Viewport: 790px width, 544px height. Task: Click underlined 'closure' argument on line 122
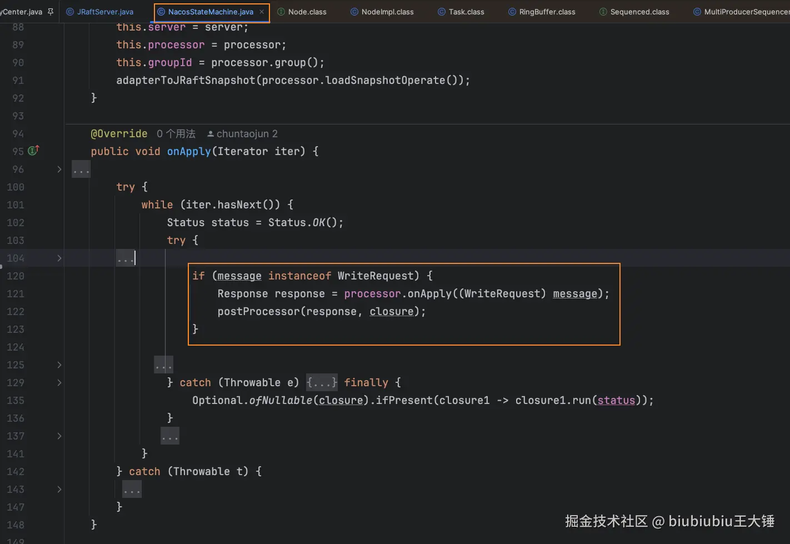tap(392, 311)
